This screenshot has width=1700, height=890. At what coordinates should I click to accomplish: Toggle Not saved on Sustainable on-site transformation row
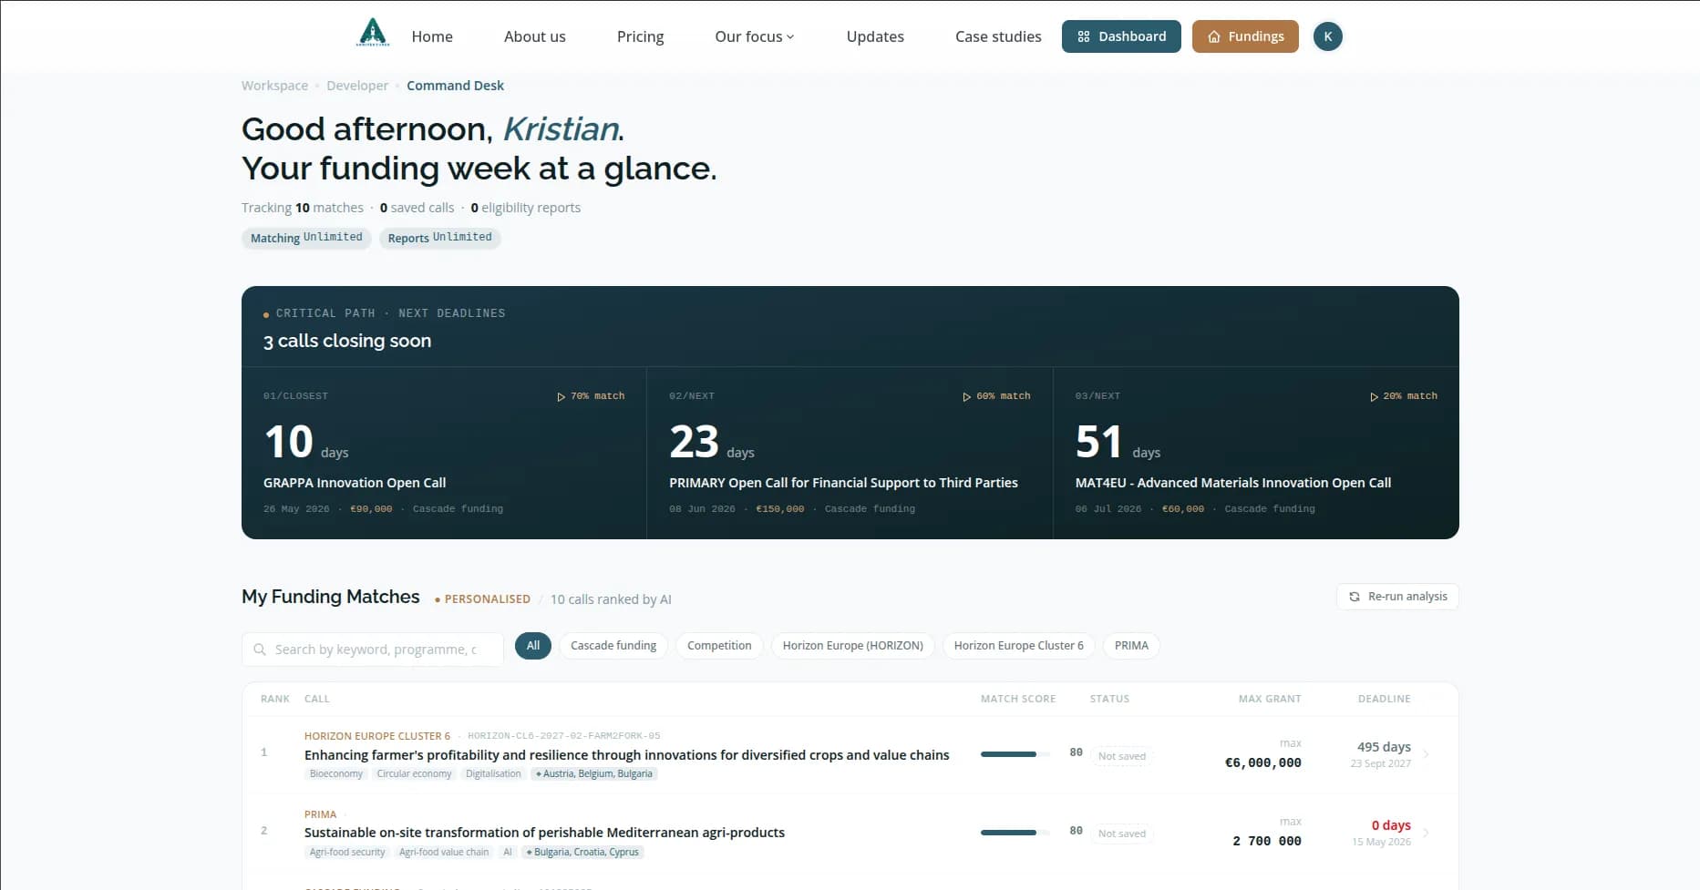[1122, 834]
